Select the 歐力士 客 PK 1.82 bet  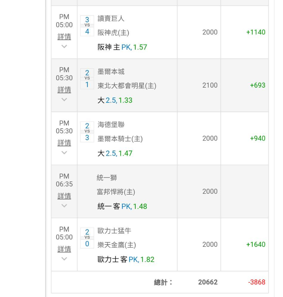pyautogui.click(x=126, y=259)
